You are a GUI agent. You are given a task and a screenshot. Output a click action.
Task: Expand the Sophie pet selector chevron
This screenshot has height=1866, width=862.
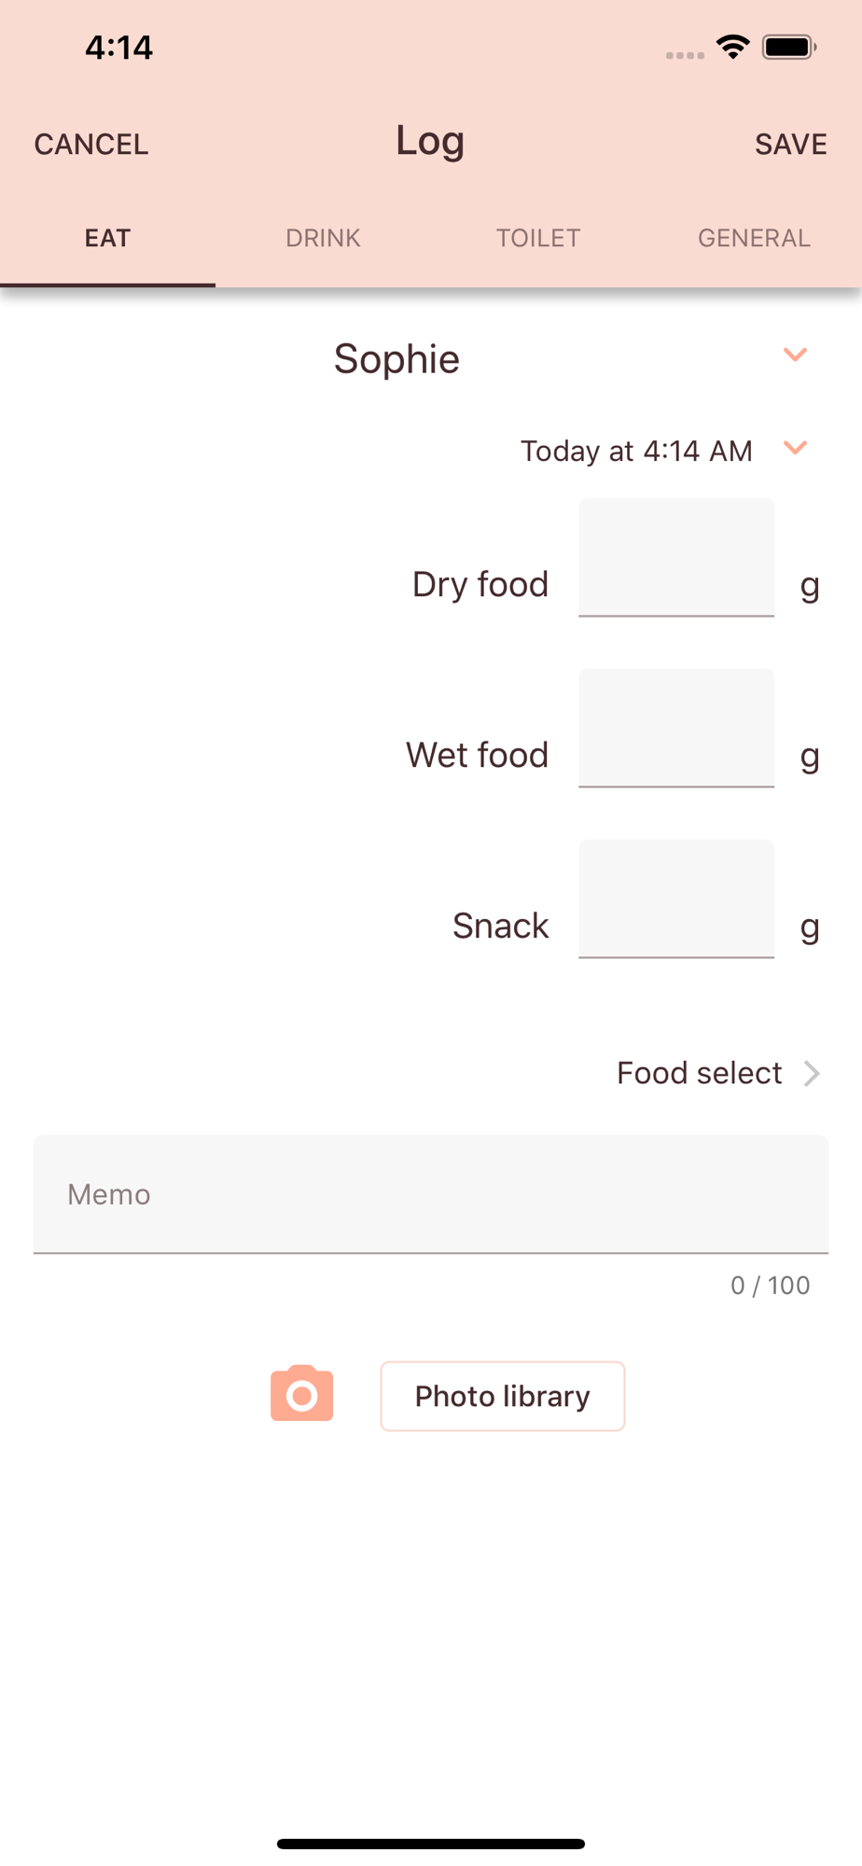795,355
